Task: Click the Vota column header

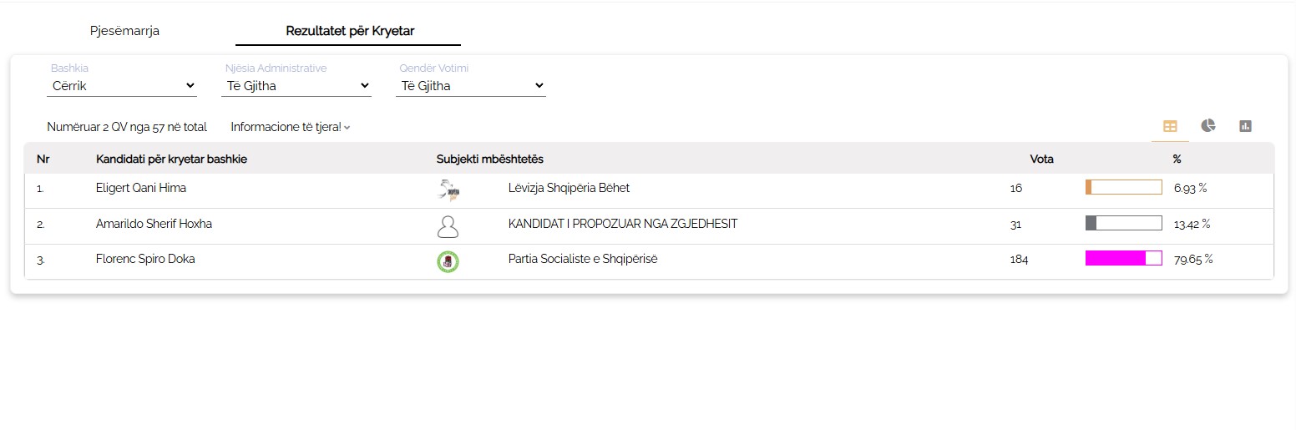Action: point(1041,159)
